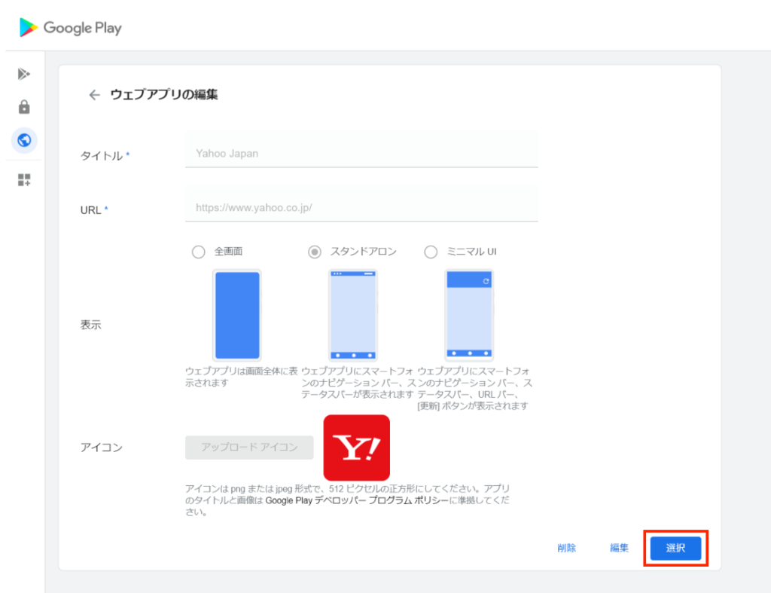Click the minimal UI phone illustration
The width and height of the screenshot is (771, 593).
tap(469, 316)
